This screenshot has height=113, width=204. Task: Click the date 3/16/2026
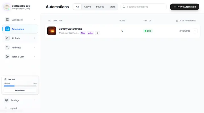[x=185, y=31]
